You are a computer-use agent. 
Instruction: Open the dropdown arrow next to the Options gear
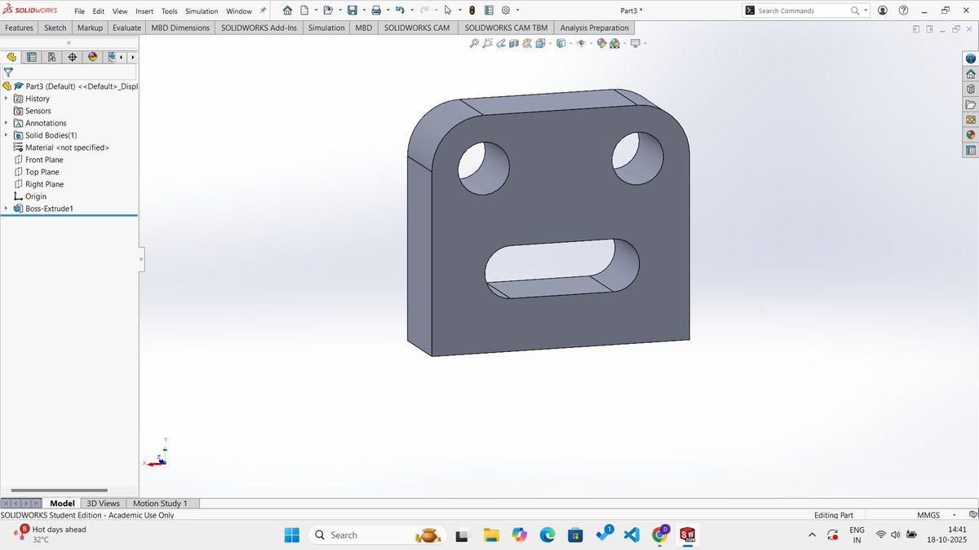pos(517,11)
